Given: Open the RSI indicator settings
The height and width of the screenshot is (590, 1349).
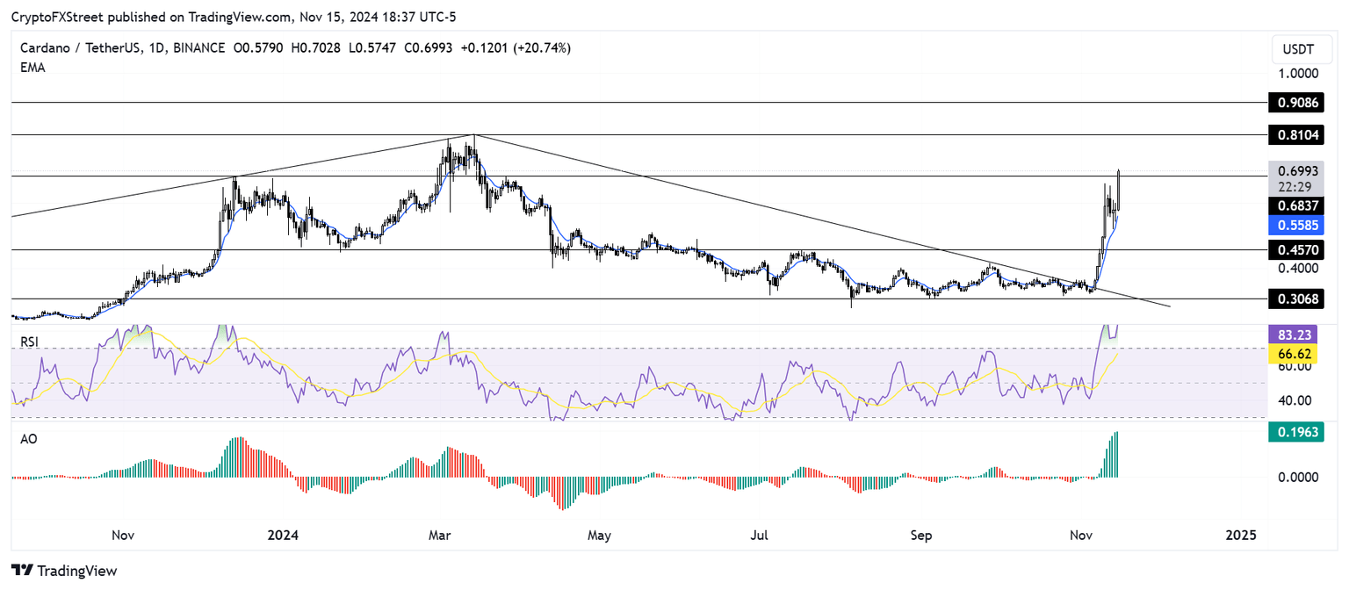Looking at the screenshot, I should [30, 342].
